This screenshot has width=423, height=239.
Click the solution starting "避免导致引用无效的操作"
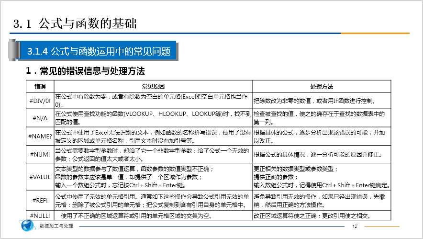pyautogui.click(x=322, y=200)
